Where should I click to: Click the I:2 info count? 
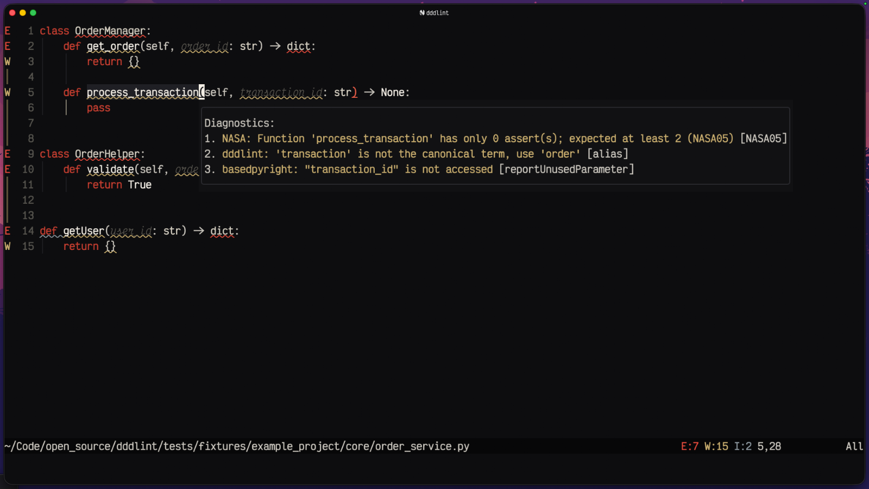coord(743,446)
